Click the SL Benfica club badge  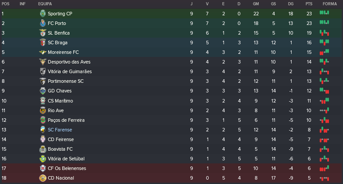pos(43,33)
